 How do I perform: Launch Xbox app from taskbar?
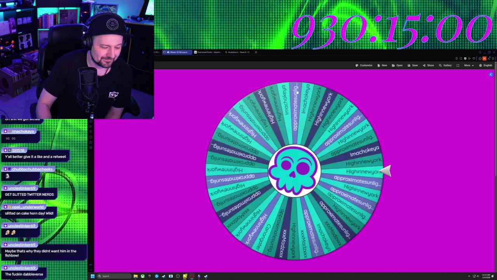142,276
